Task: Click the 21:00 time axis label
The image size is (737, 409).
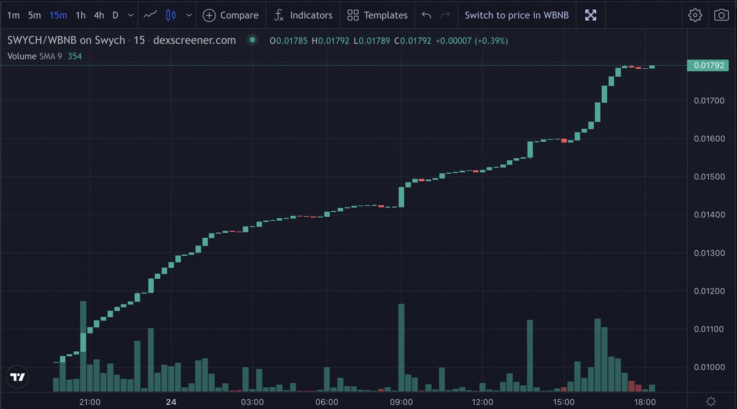Action: [x=90, y=402]
